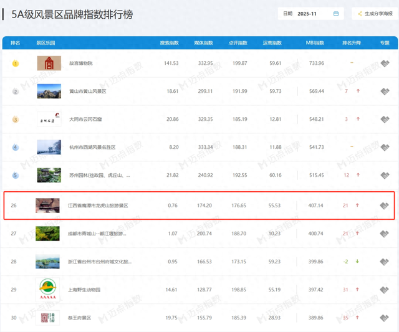Open the 专题 icon for 黄山市黄山风景区
The image size is (399, 332).
[385, 92]
